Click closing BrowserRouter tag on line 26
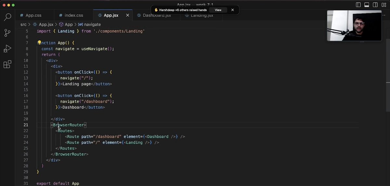 (x=70, y=154)
